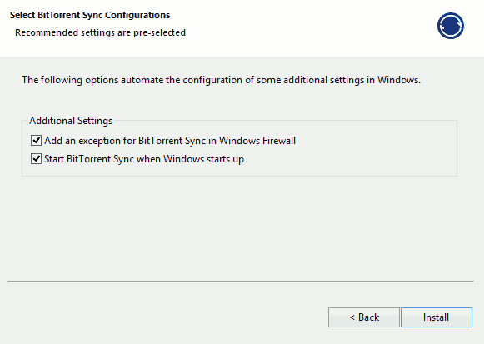Viewport: 484px width, 344px height.
Task: Click the 'Recommended settings are pre-selected' subtitle
Action: click(x=100, y=32)
